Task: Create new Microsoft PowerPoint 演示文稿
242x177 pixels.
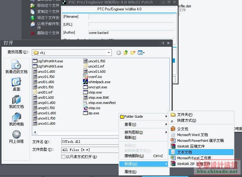Action: click(201, 141)
